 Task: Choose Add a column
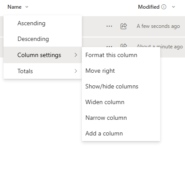pos(121,133)
